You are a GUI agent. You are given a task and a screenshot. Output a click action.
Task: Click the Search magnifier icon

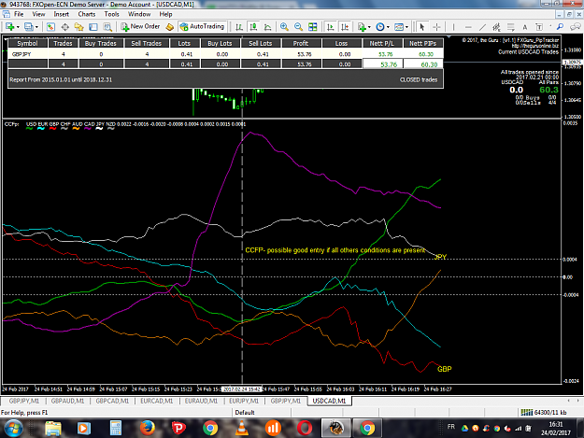(560, 27)
